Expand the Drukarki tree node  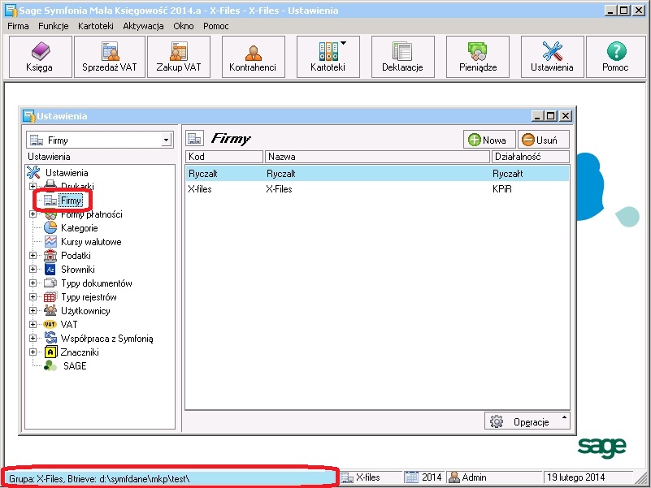33,186
